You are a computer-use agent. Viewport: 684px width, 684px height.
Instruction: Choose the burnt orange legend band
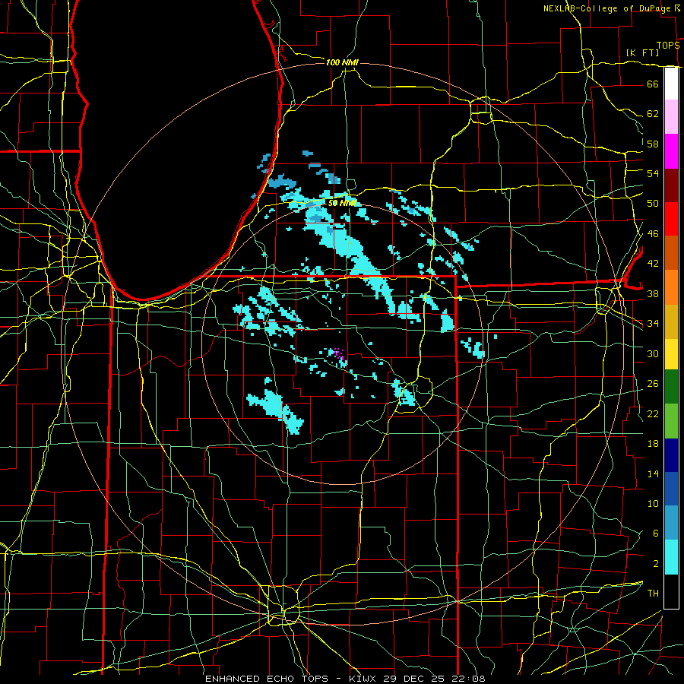(x=671, y=252)
